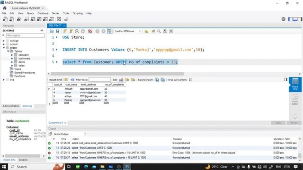303x170 pixels.
Task: Select the Result Grid view button
Action: tap(295, 84)
